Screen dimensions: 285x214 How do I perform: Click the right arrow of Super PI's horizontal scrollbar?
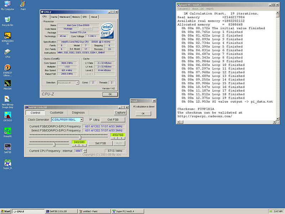coord(274,122)
